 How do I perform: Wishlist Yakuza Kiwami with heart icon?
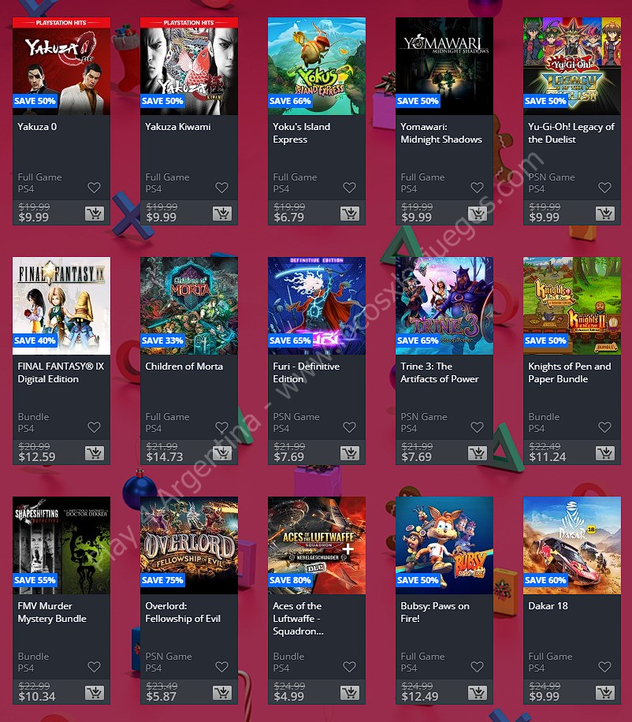pyautogui.click(x=222, y=188)
